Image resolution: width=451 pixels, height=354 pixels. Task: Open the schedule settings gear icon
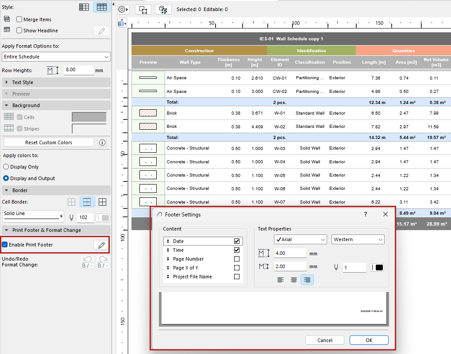pos(123,9)
